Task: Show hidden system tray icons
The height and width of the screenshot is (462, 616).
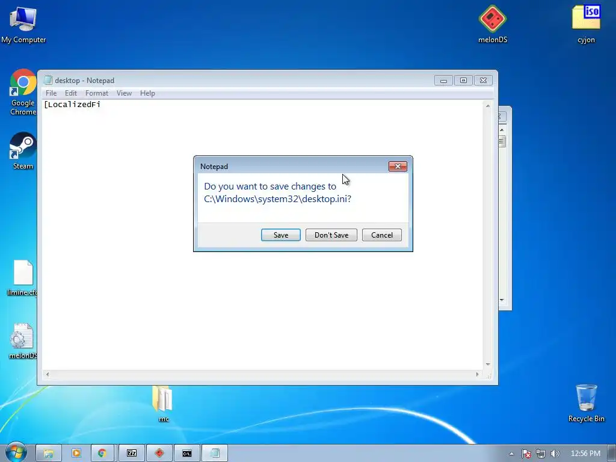Action: (x=511, y=454)
